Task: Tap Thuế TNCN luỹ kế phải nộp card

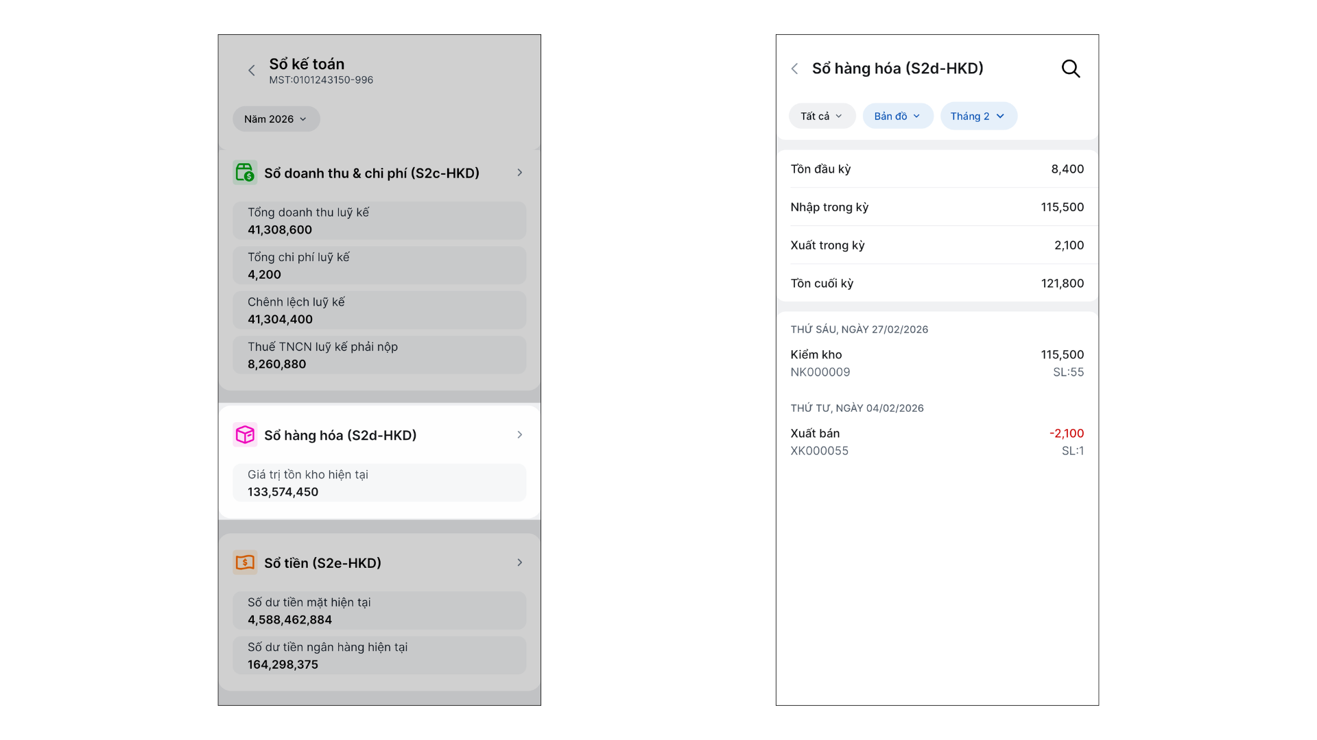Action: tap(379, 355)
